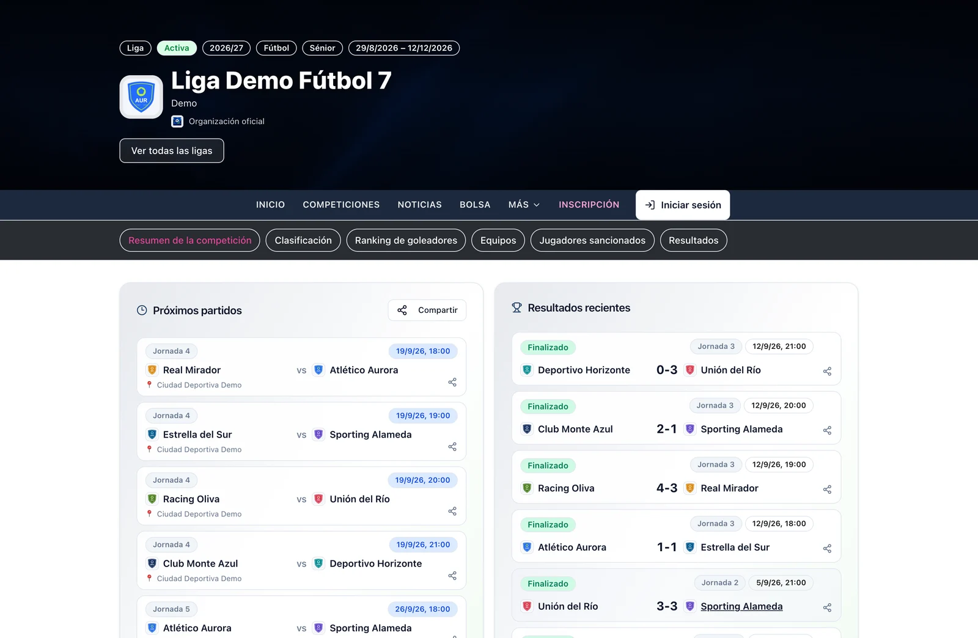This screenshot has width=978, height=638.
Task: Click the Racing Oliva crest in recent results
Action: pyautogui.click(x=527, y=488)
